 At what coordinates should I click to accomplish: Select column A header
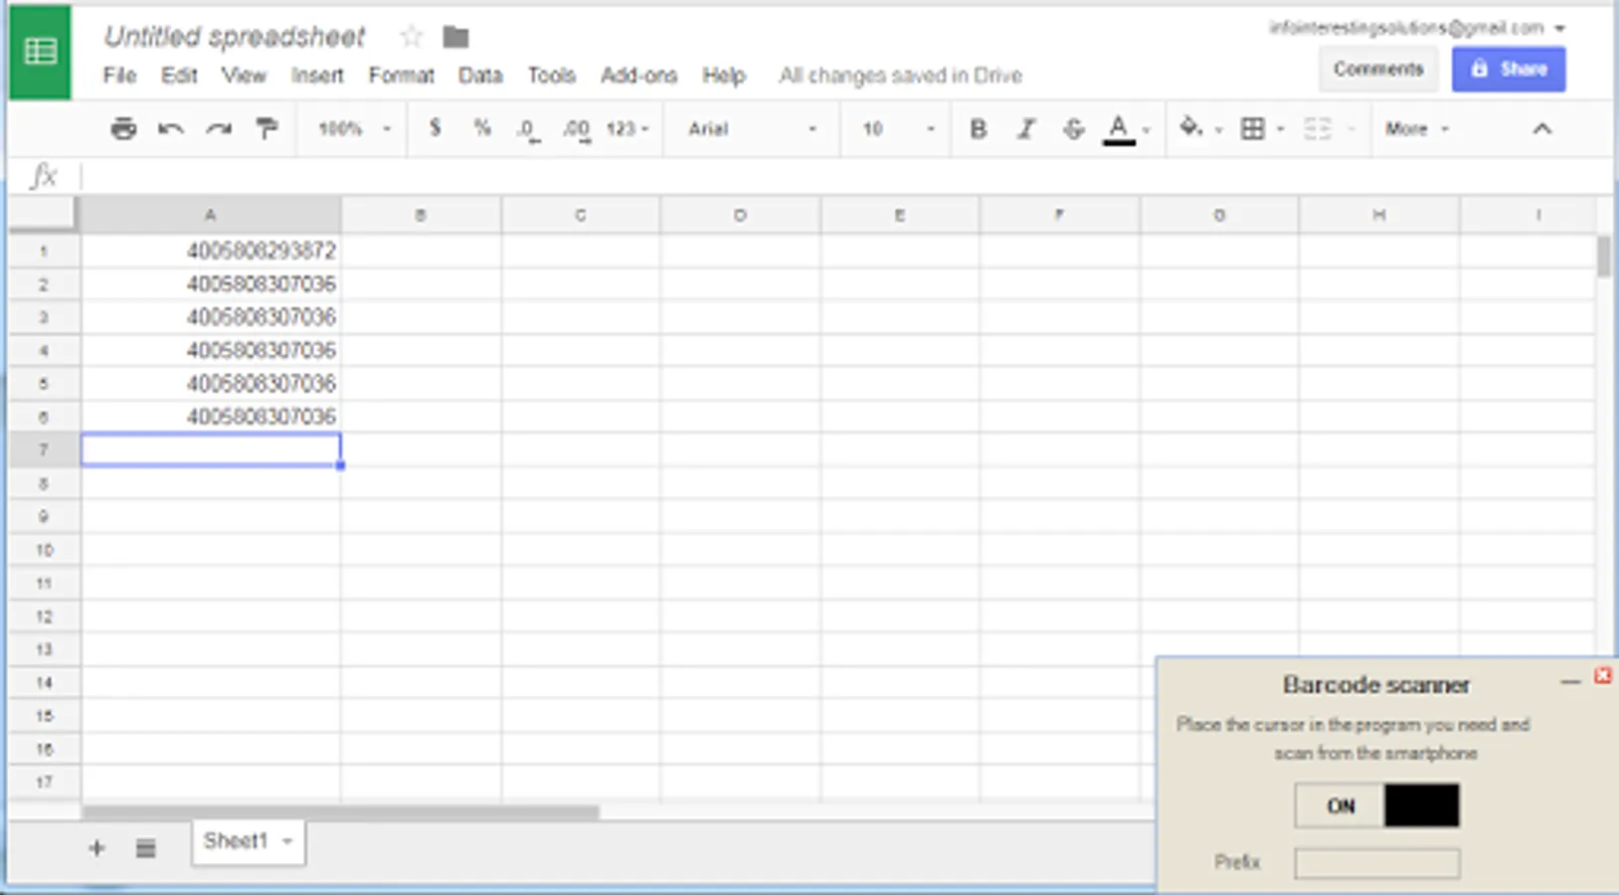click(x=210, y=215)
